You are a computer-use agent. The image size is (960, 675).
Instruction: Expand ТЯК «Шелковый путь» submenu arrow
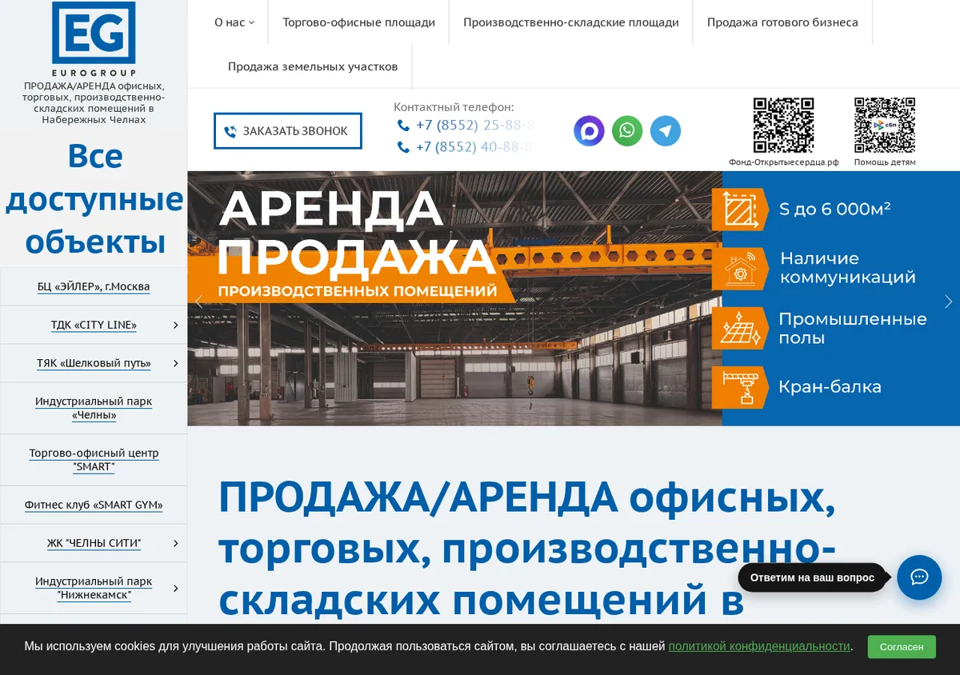pos(175,363)
